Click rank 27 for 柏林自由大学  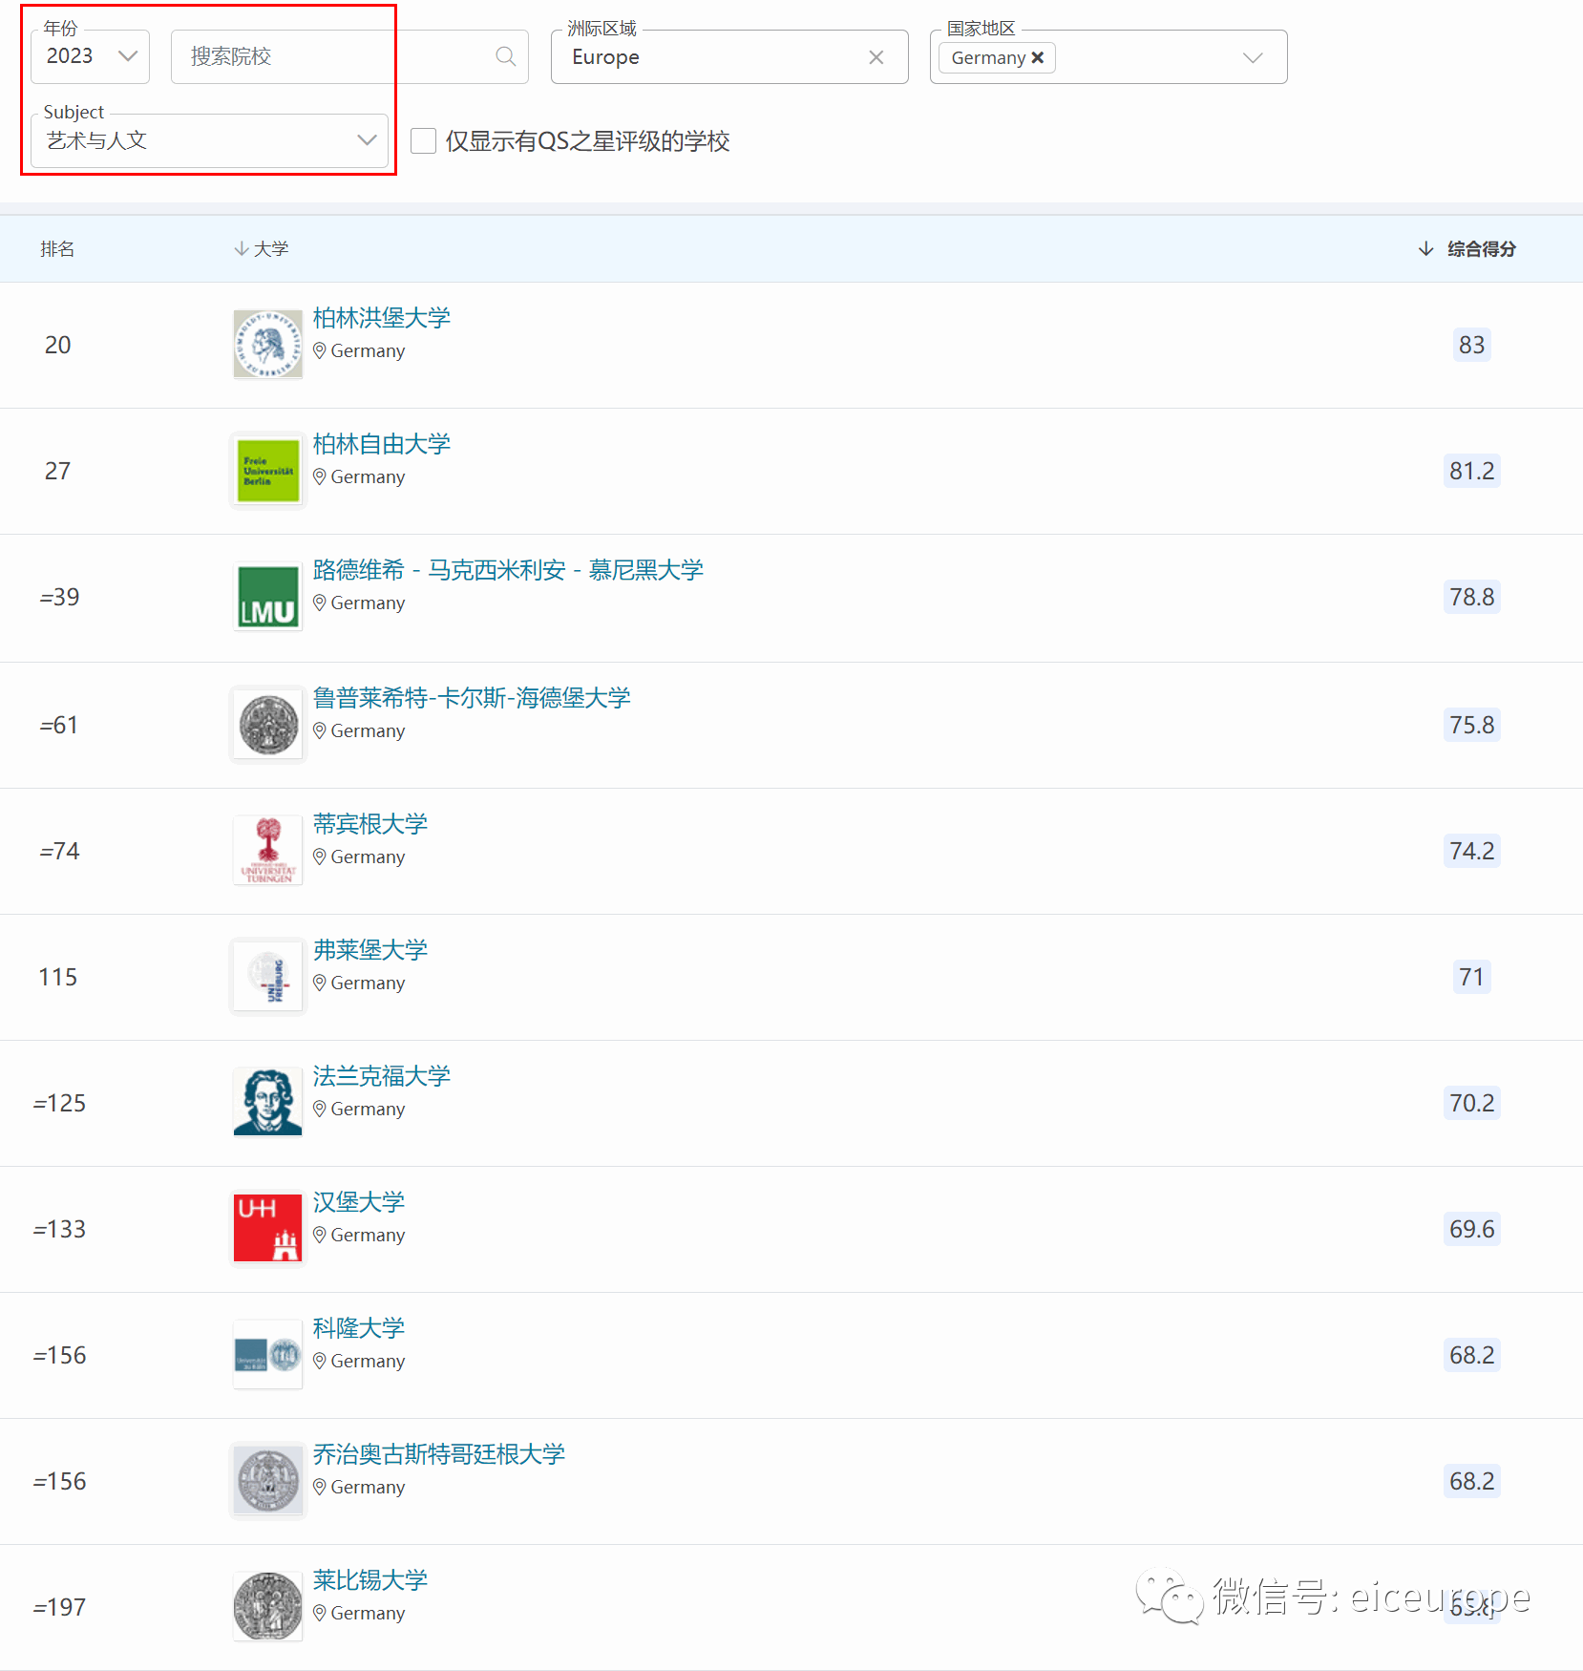point(58,471)
